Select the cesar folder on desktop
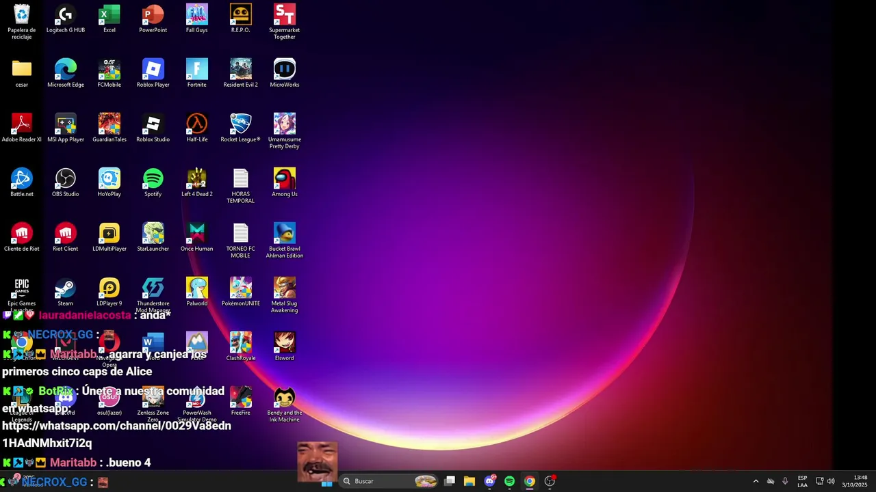The image size is (876, 492). click(22, 74)
